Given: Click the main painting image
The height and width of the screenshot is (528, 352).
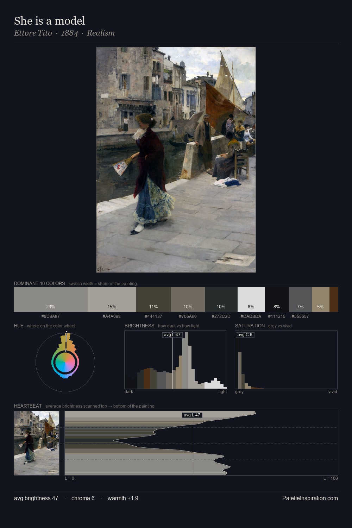Looking at the screenshot, I should [x=176, y=160].
